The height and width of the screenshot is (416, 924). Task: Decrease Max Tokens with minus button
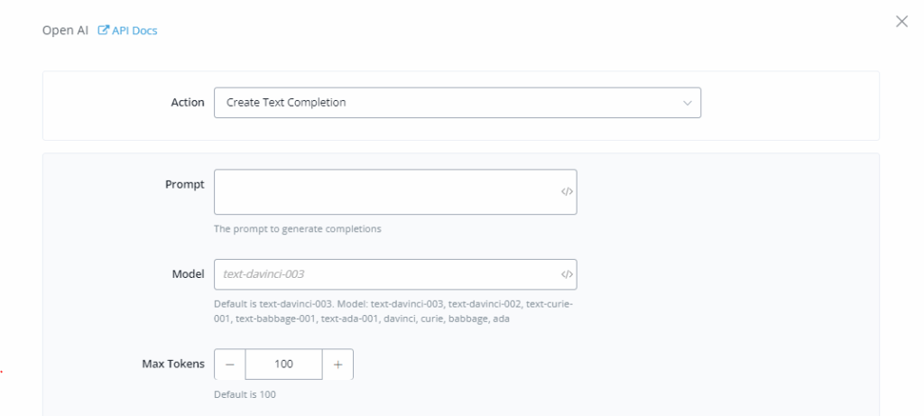229,365
